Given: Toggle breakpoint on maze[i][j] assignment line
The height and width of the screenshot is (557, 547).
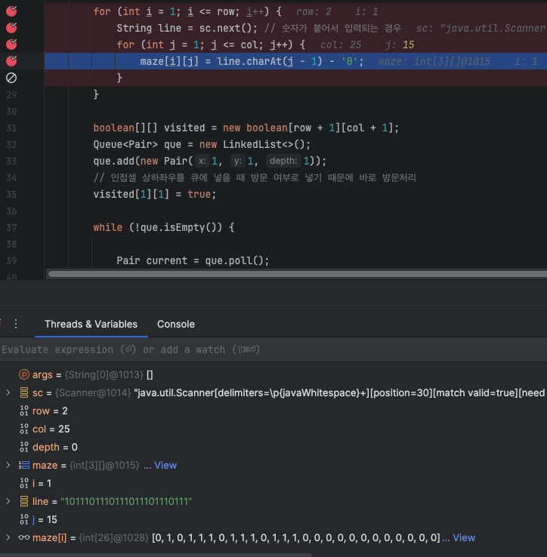Looking at the screenshot, I should point(11,61).
